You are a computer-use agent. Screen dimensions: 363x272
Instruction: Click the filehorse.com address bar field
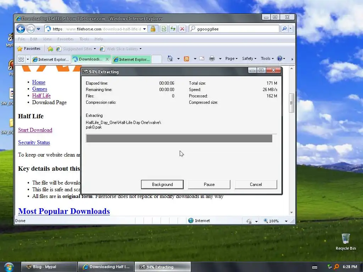(96, 29)
